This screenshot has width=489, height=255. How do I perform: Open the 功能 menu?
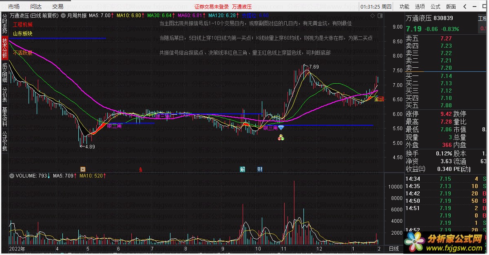point(405,7)
